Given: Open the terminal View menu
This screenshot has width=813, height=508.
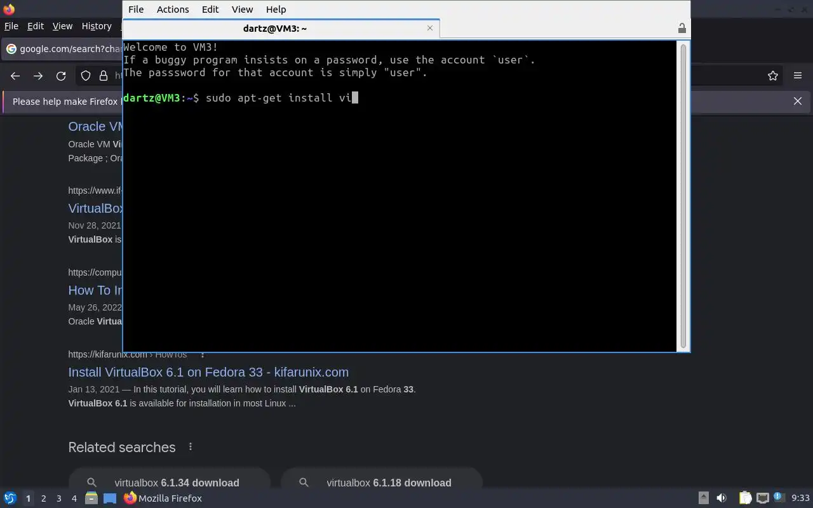Looking at the screenshot, I should [x=242, y=10].
